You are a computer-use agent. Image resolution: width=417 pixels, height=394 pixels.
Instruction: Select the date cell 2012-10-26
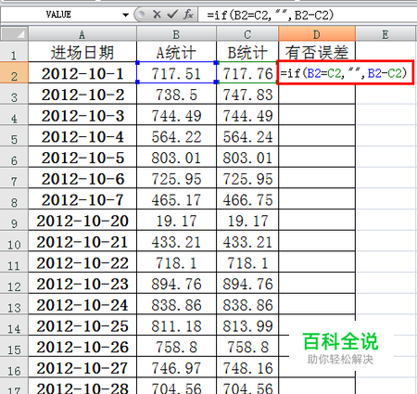point(82,347)
